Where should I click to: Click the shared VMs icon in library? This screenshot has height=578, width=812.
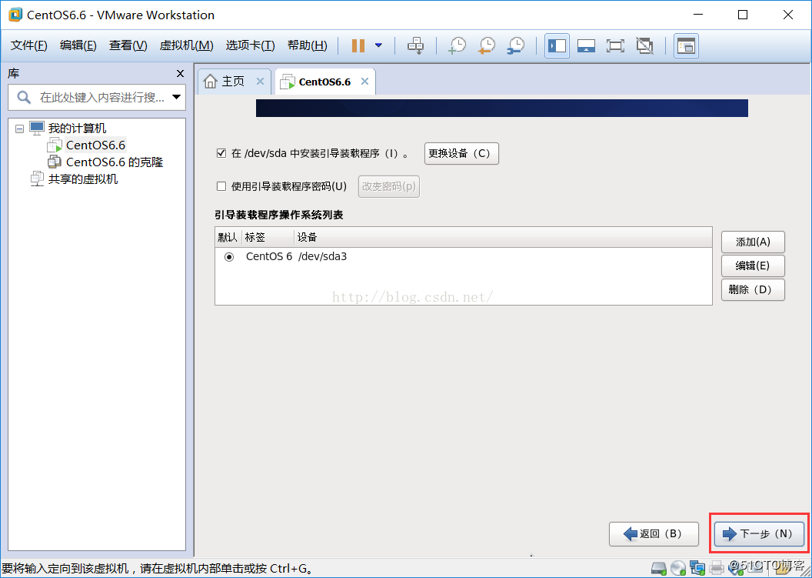37,179
